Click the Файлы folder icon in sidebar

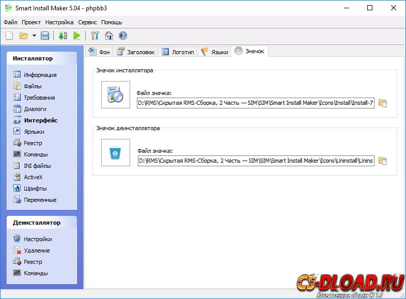(x=17, y=86)
